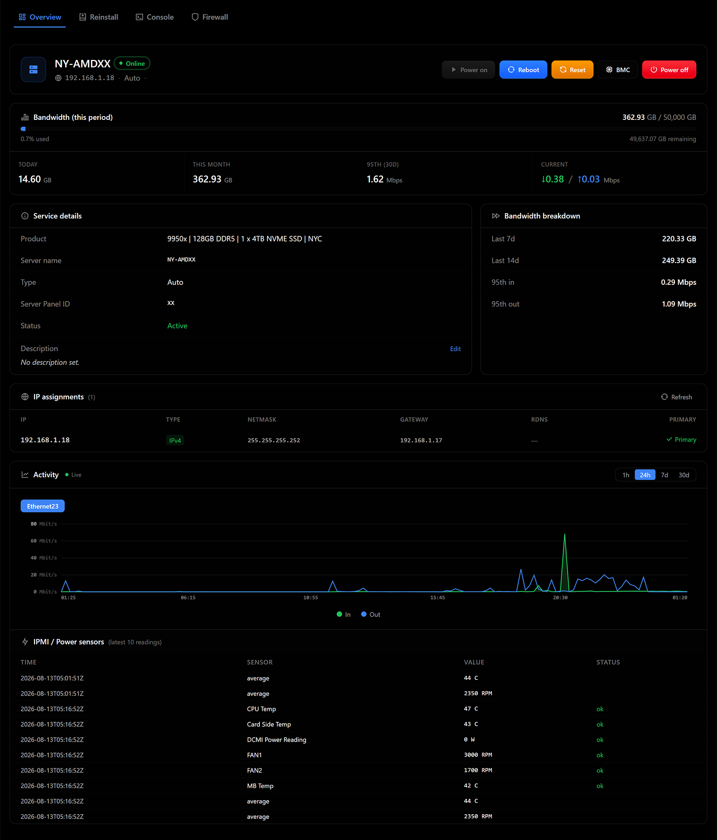Power off the server
The width and height of the screenshot is (717, 840).
pos(669,70)
